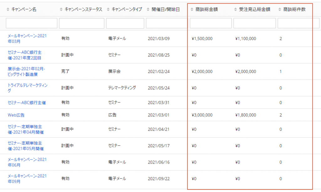This screenshot has height=192, width=321.
Task: Open セミナー-ABC銀行主催-2021年度2回目 link
Action: click(x=24, y=55)
